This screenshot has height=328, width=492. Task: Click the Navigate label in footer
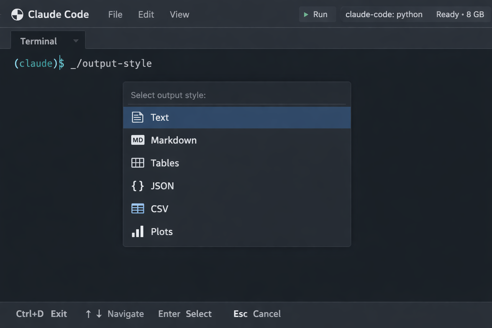[126, 314]
